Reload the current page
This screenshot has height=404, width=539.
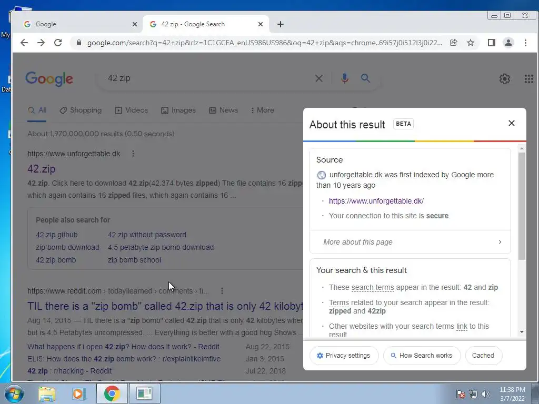coord(58,43)
